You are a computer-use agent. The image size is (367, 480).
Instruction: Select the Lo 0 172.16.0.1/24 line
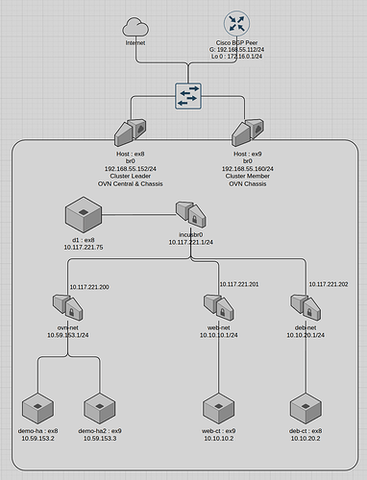point(236,57)
